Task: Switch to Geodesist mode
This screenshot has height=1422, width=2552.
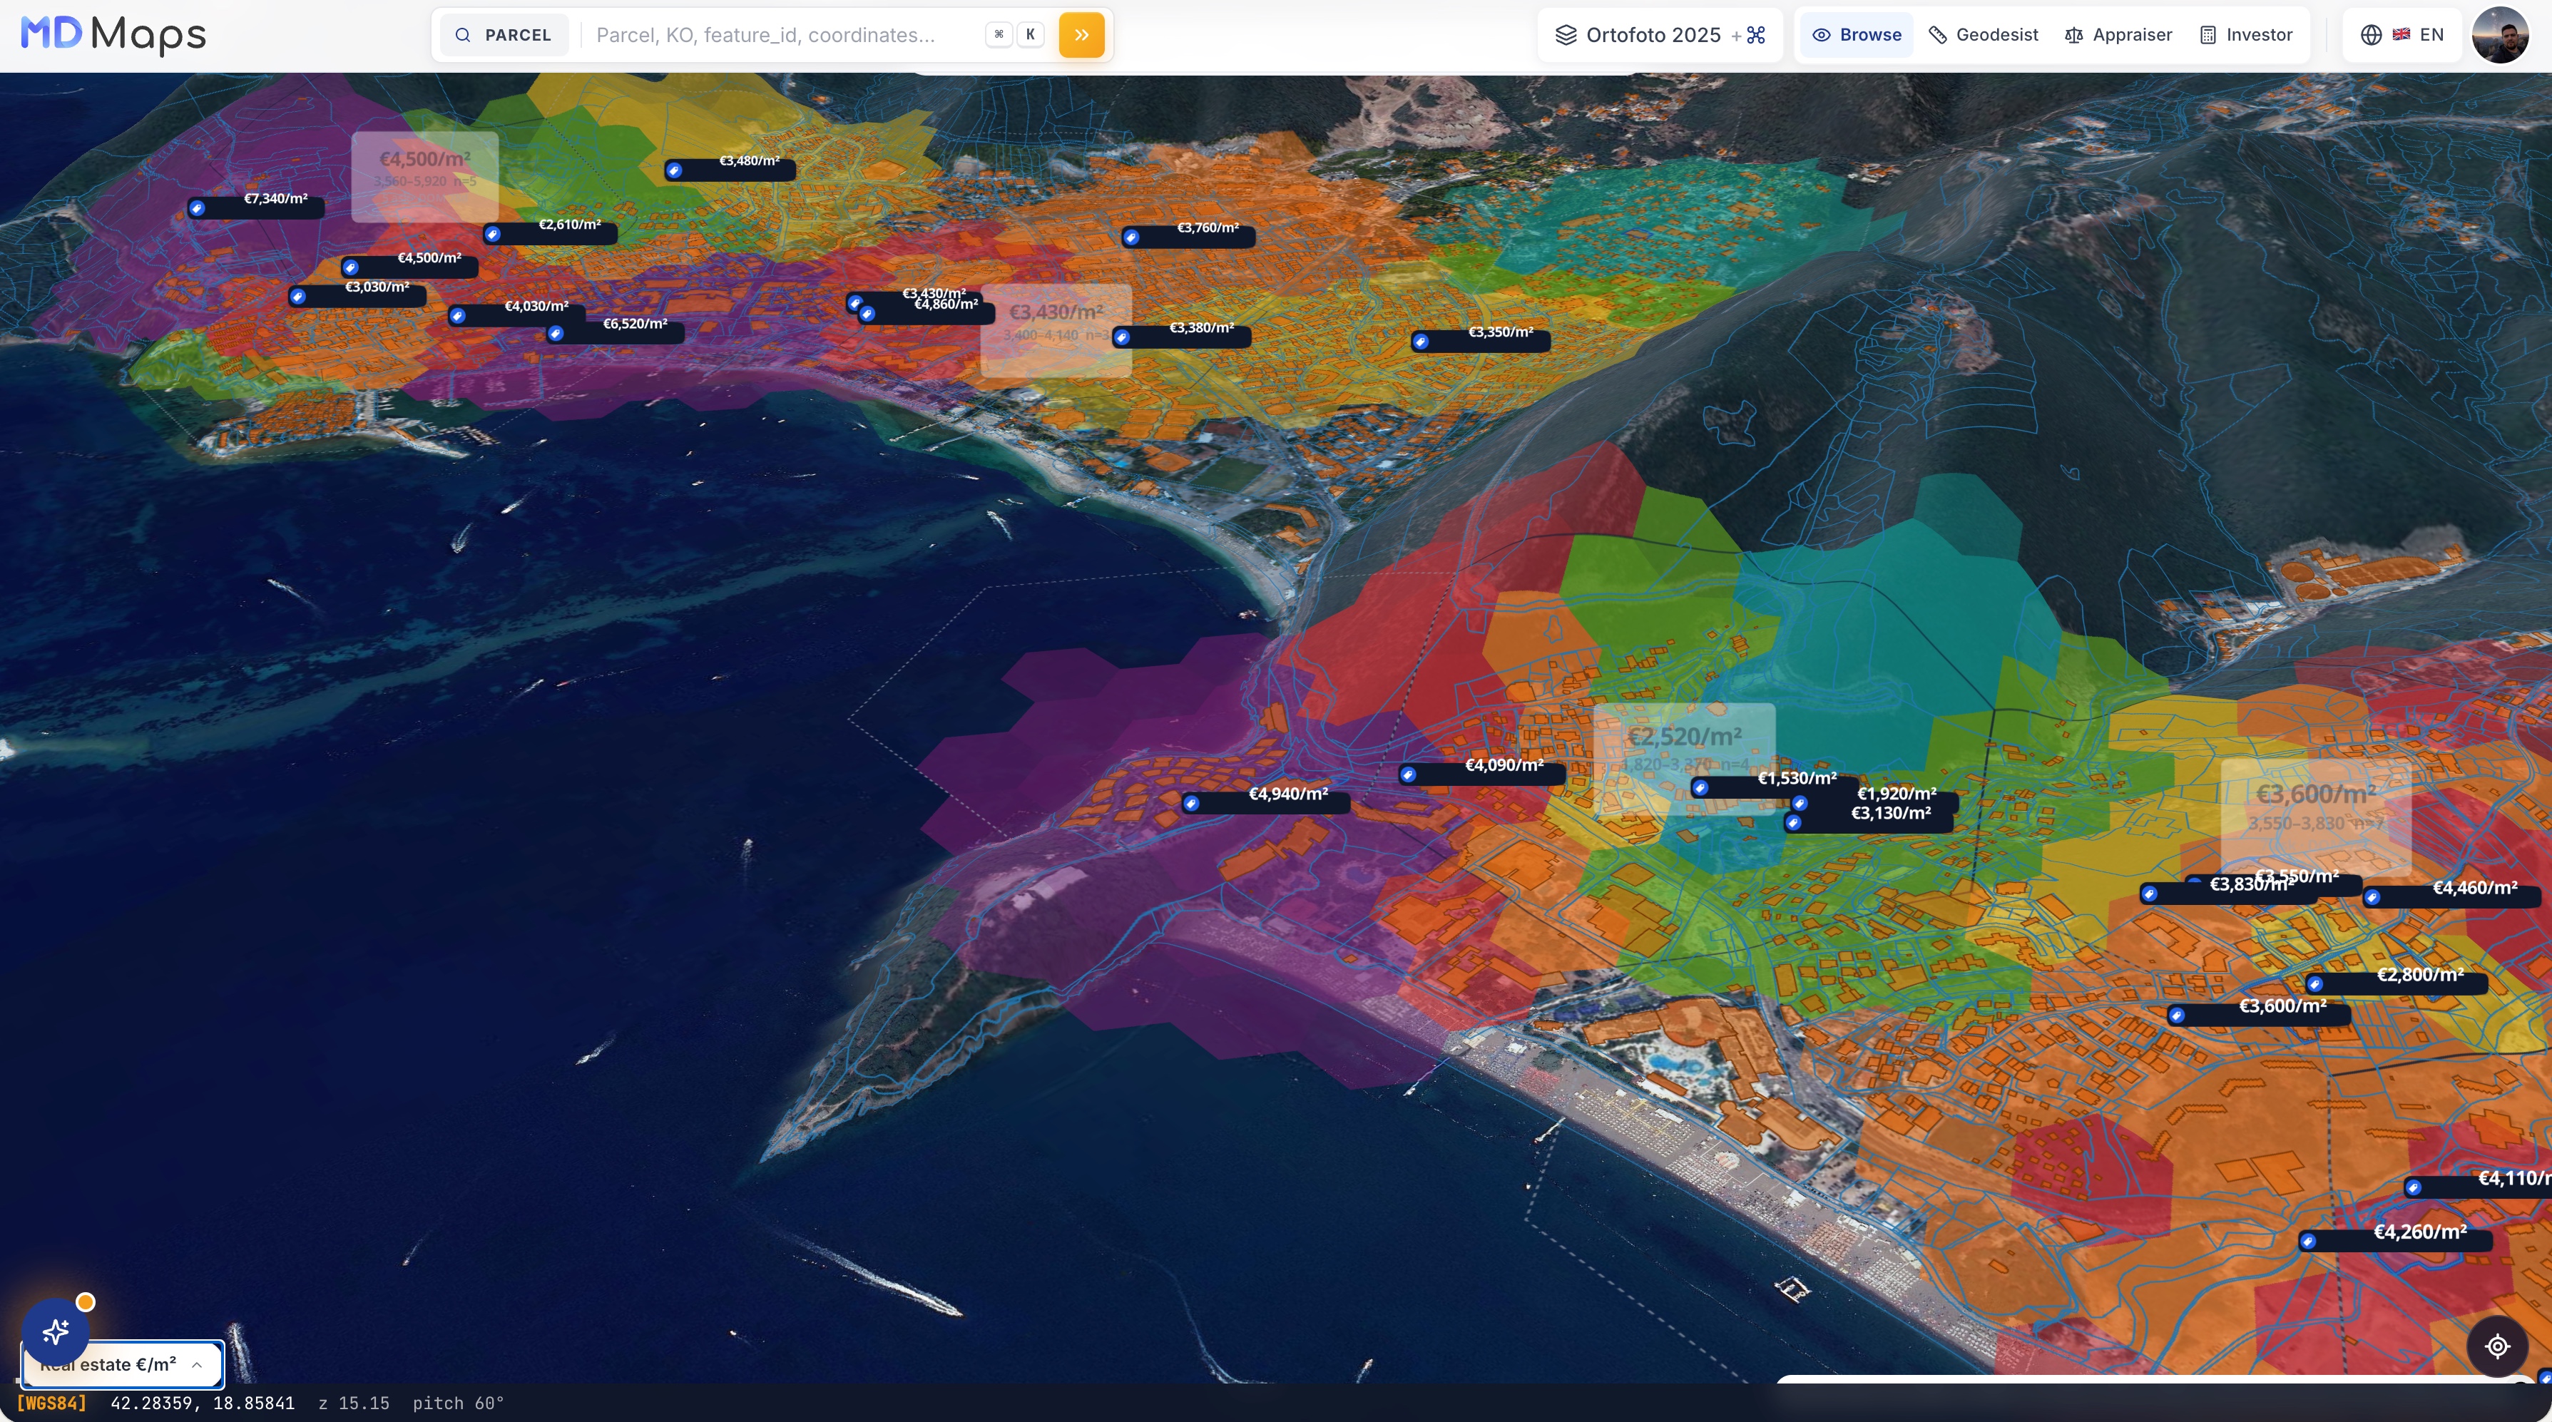Action: click(x=1984, y=35)
